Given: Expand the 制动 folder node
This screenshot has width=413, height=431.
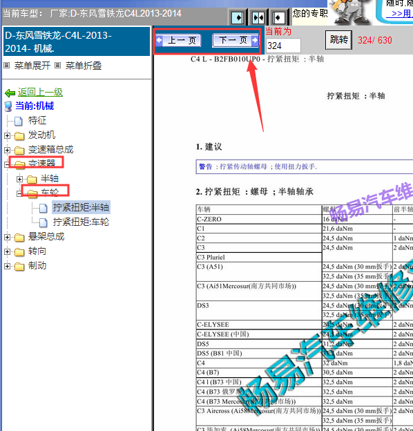Looking at the screenshot, I should point(7,267).
